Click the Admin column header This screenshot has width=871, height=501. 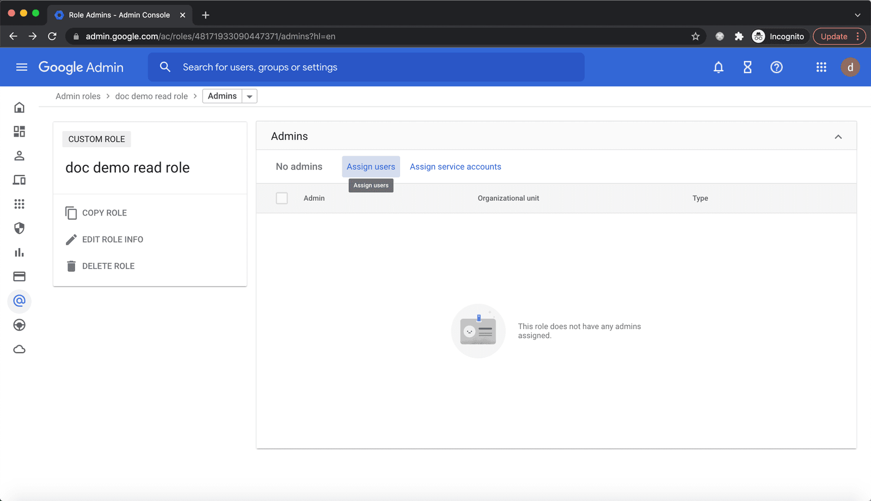tap(314, 198)
